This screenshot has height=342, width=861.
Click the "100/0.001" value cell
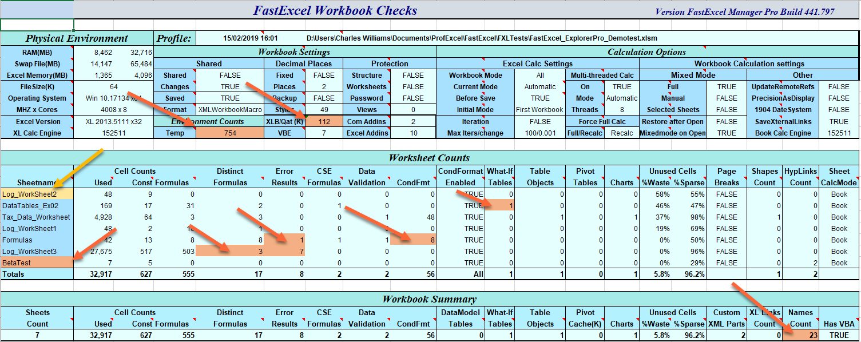tap(540, 133)
